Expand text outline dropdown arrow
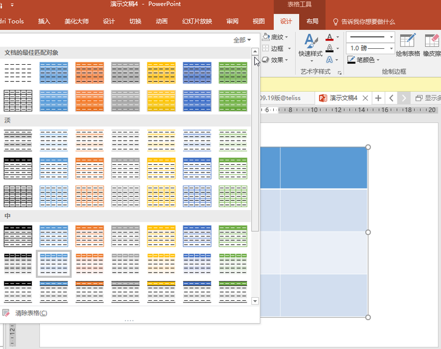The width and height of the screenshot is (441, 349). tap(337, 48)
